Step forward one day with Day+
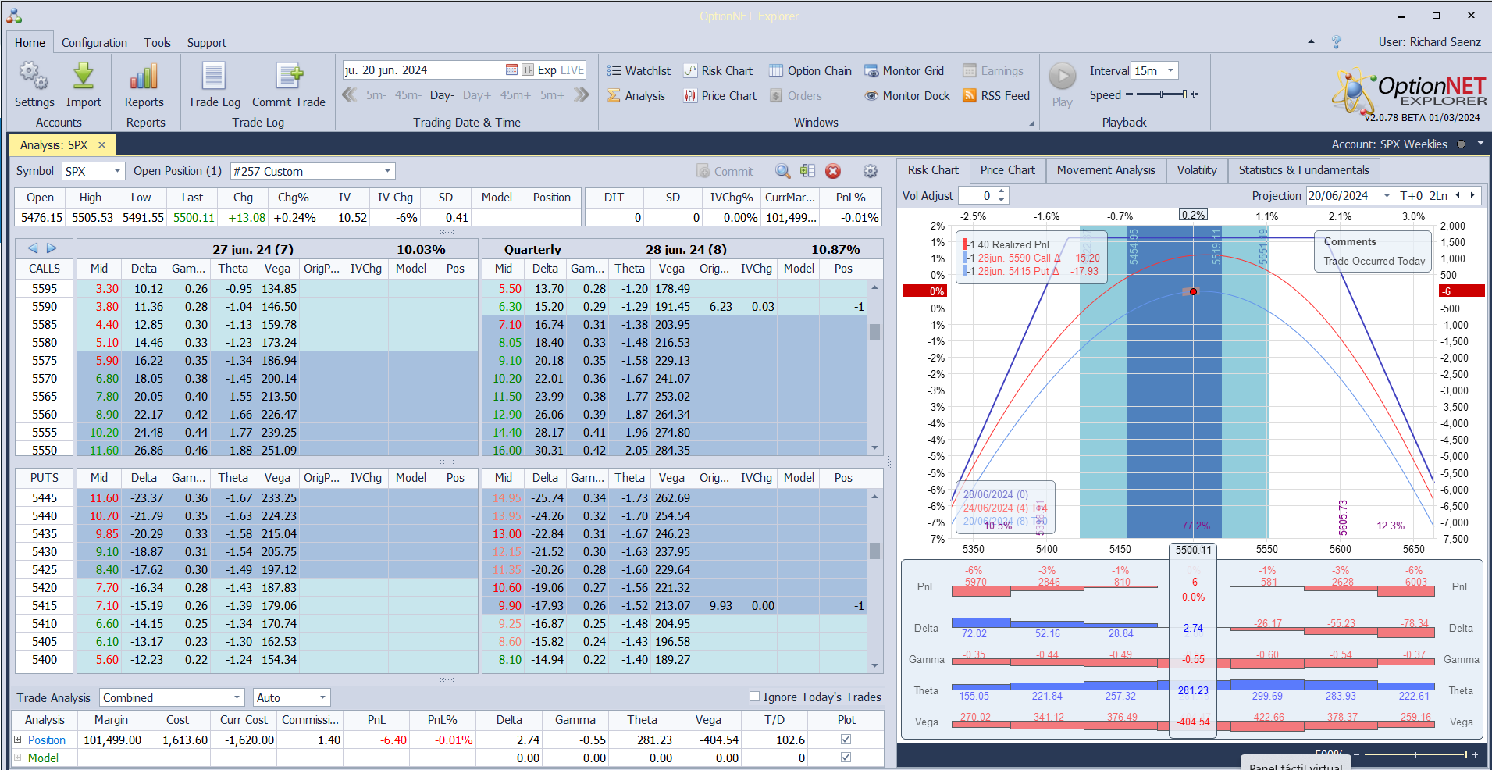1492x770 pixels. [477, 95]
